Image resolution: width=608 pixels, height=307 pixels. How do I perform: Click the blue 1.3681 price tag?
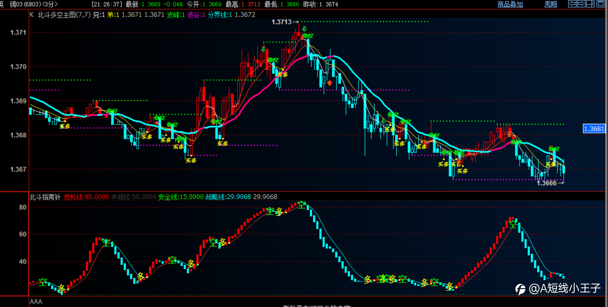[x=594, y=129]
